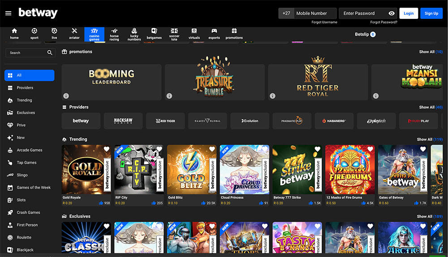Select Hacksaw Gaming provider

point(123,121)
